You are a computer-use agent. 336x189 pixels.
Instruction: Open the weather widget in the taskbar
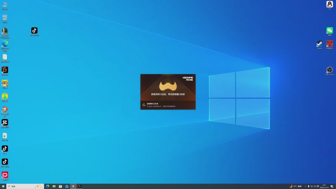pos(296,186)
